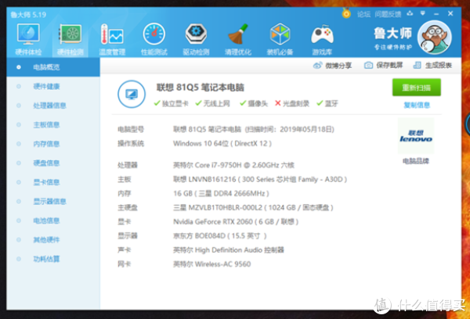Select 硬盘信息 in sidebar
The height and width of the screenshot is (319, 470).
pyautogui.click(x=53, y=163)
